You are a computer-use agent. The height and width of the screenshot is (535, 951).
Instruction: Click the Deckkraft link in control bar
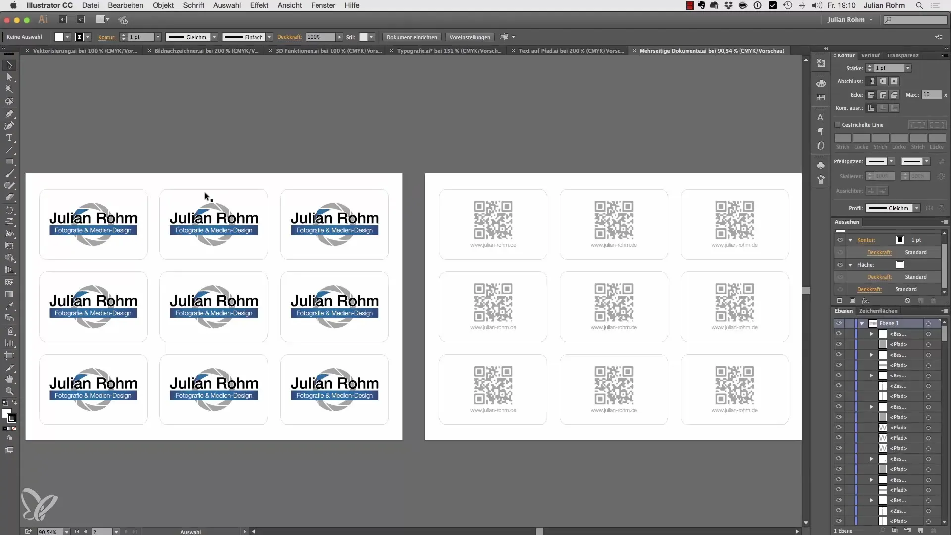289,37
